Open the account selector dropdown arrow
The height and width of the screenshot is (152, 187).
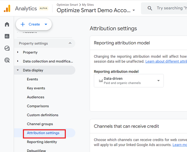tap(134, 10)
